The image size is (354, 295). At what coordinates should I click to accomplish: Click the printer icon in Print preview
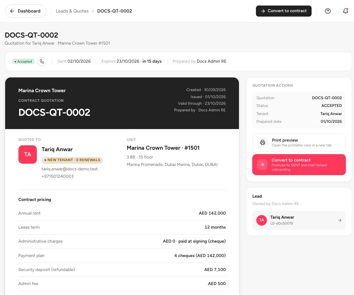click(263, 142)
